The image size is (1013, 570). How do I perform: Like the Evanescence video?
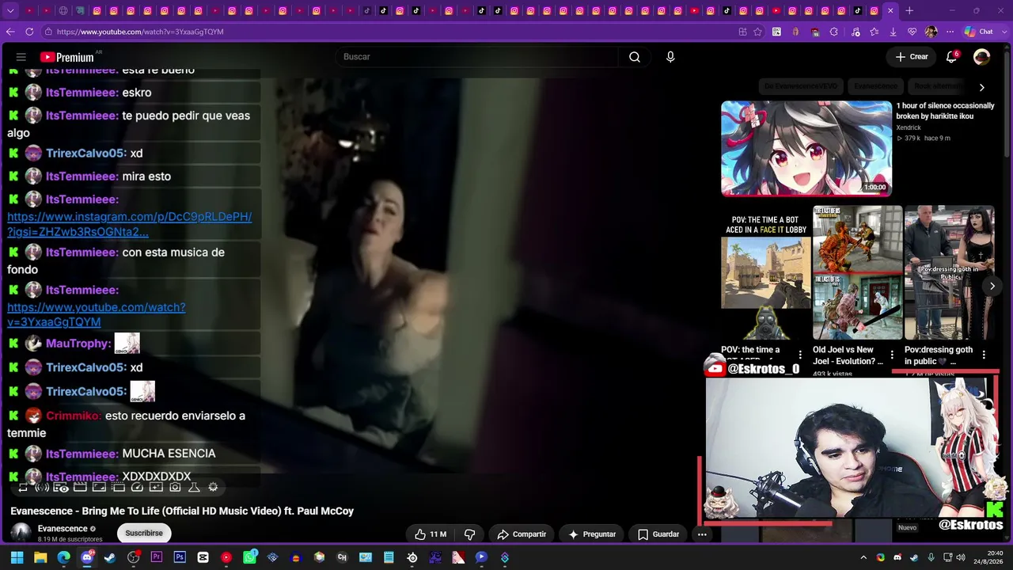pyautogui.click(x=431, y=534)
